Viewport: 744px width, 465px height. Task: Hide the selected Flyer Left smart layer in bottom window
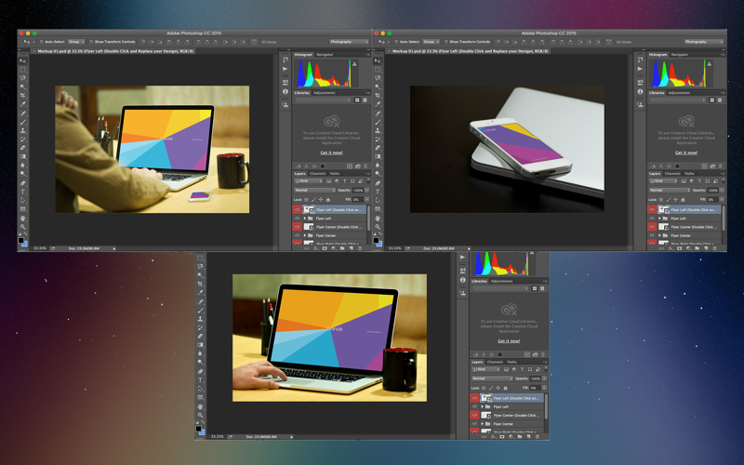[x=474, y=398]
